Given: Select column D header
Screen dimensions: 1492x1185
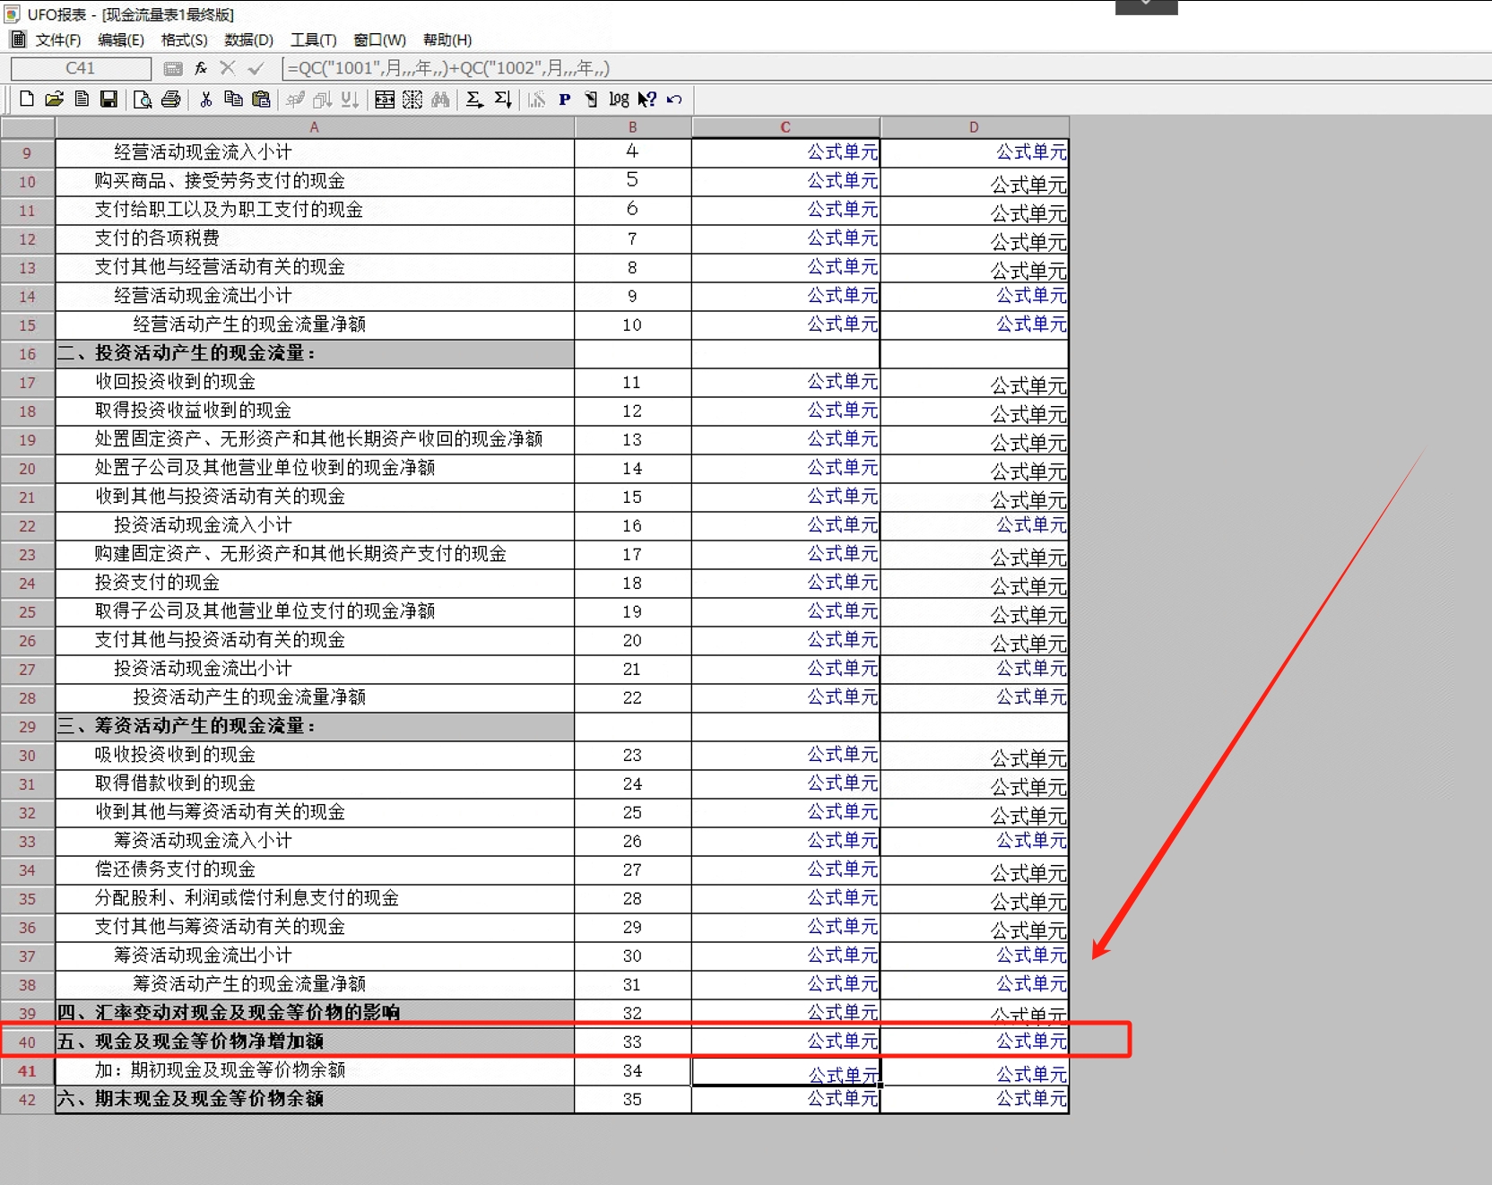Looking at the screenshot, I should click(974, 127).
